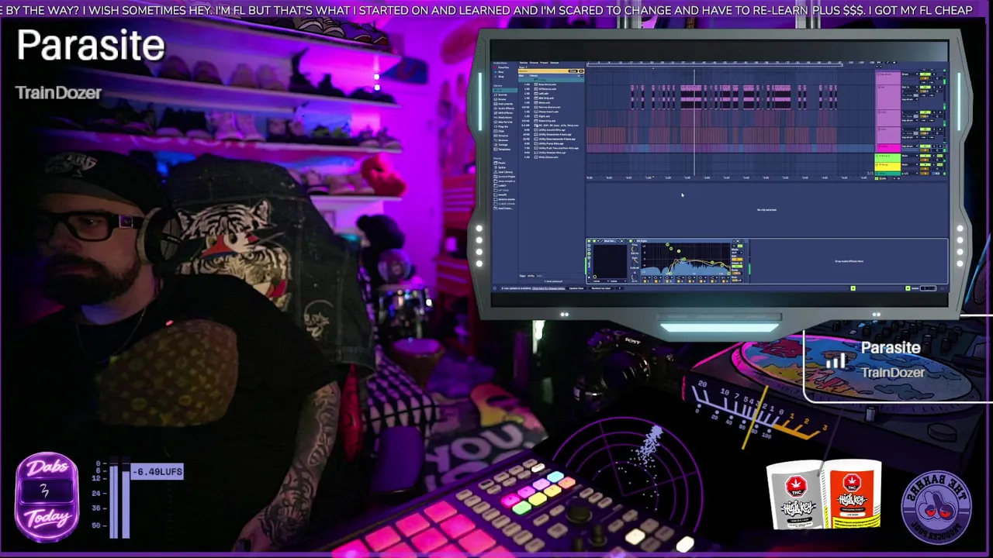The image size is (993, 558).
Task: Click Add Folder in Places
Action: (x=505, y=208)
